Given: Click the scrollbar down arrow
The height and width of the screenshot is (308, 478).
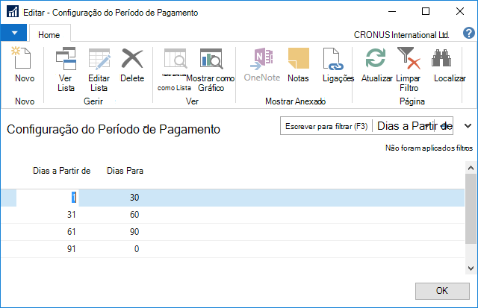Looking at the screenshot, I should tap(471, 268).
